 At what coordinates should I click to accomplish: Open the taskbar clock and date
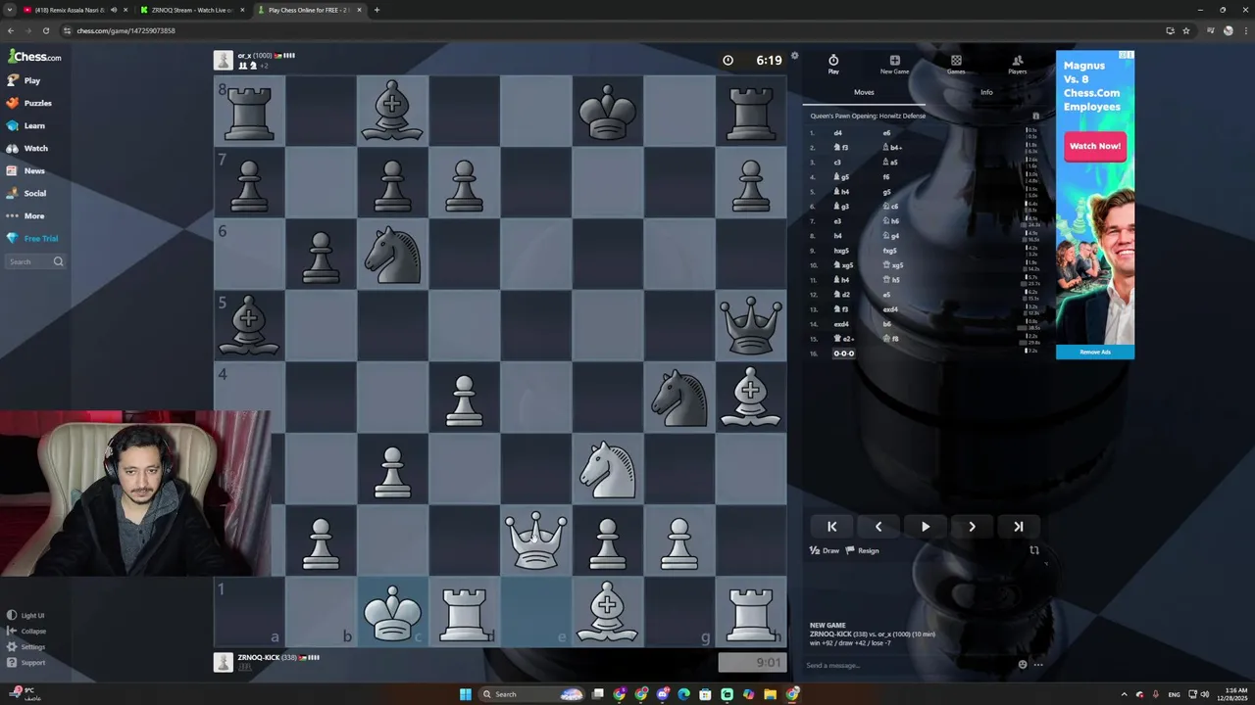[1233, 694]
